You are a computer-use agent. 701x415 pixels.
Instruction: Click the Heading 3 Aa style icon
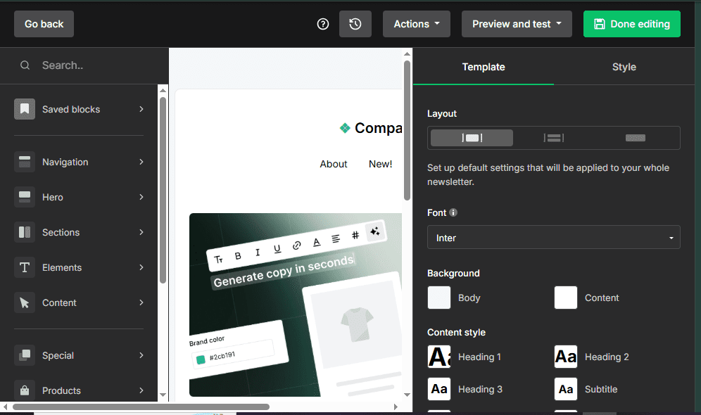(439, 389)
